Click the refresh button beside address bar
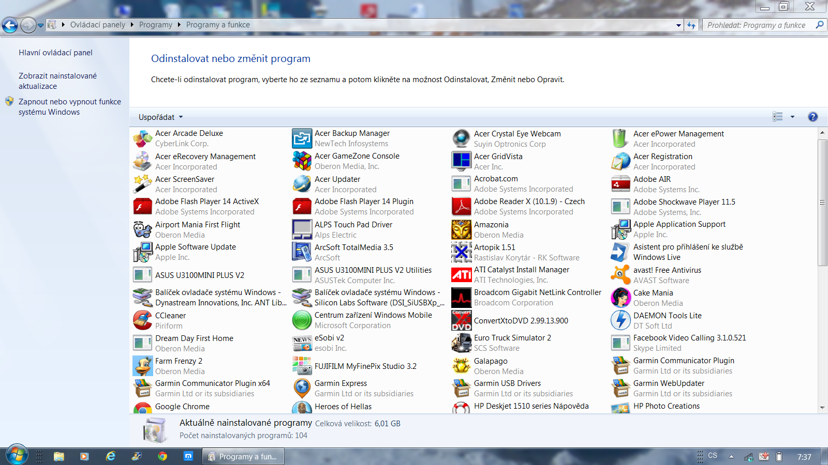The width and height of the screenshot is (828, 465). tap(691, 25)
